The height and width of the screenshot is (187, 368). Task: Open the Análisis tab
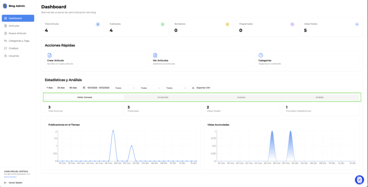pyautogui.click(x=319, y=97)
